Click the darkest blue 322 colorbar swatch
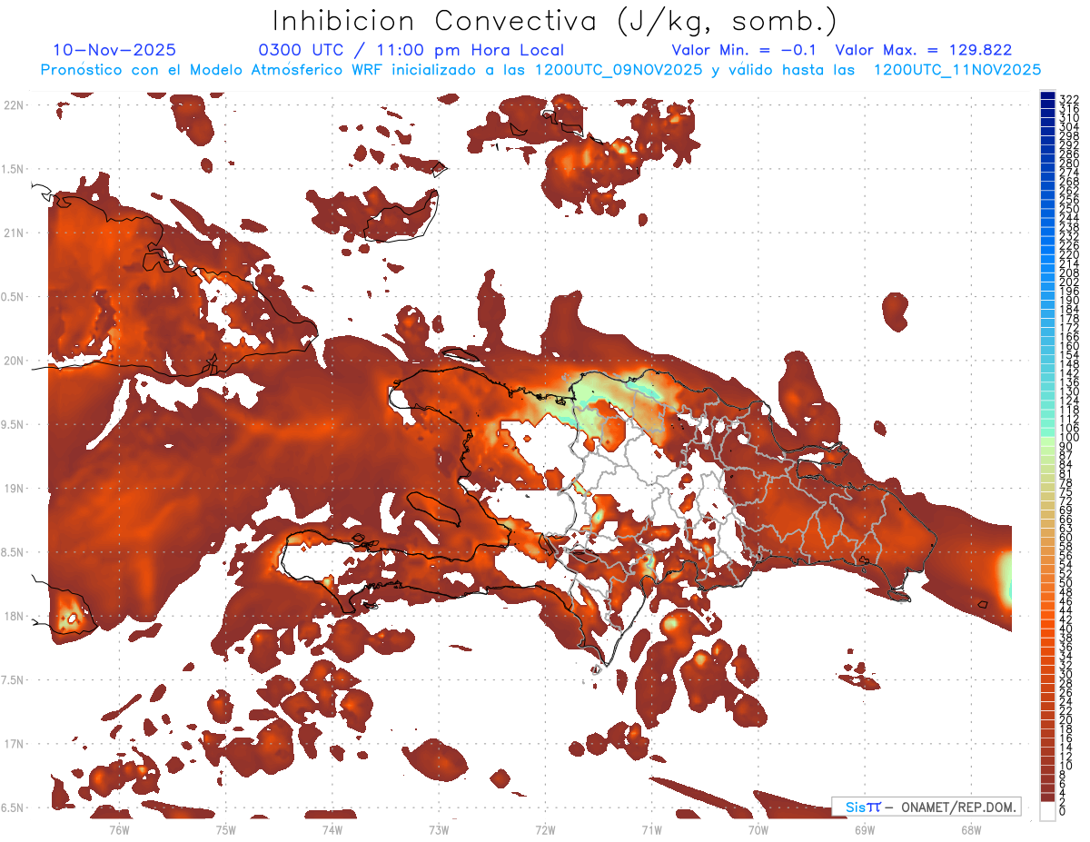Viewport: 1090px width, 842px height. click(x=1048, y=96)
